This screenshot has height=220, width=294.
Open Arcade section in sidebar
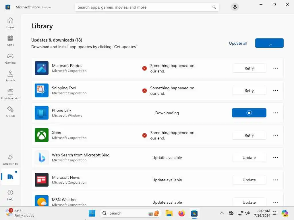[x=10, y=76]
